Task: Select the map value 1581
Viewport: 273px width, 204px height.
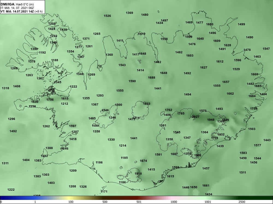Action: click(158, 154)
